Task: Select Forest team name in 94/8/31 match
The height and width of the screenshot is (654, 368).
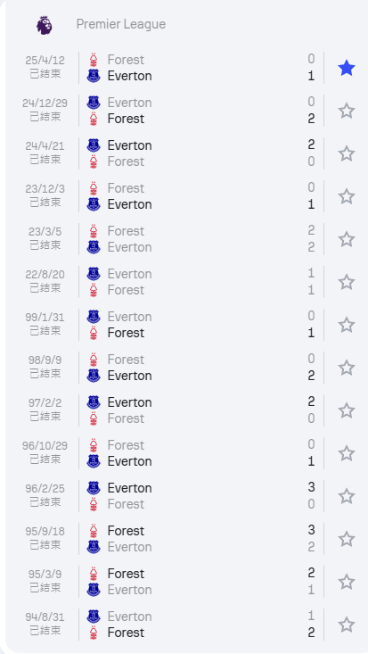Action: (126, 633)
